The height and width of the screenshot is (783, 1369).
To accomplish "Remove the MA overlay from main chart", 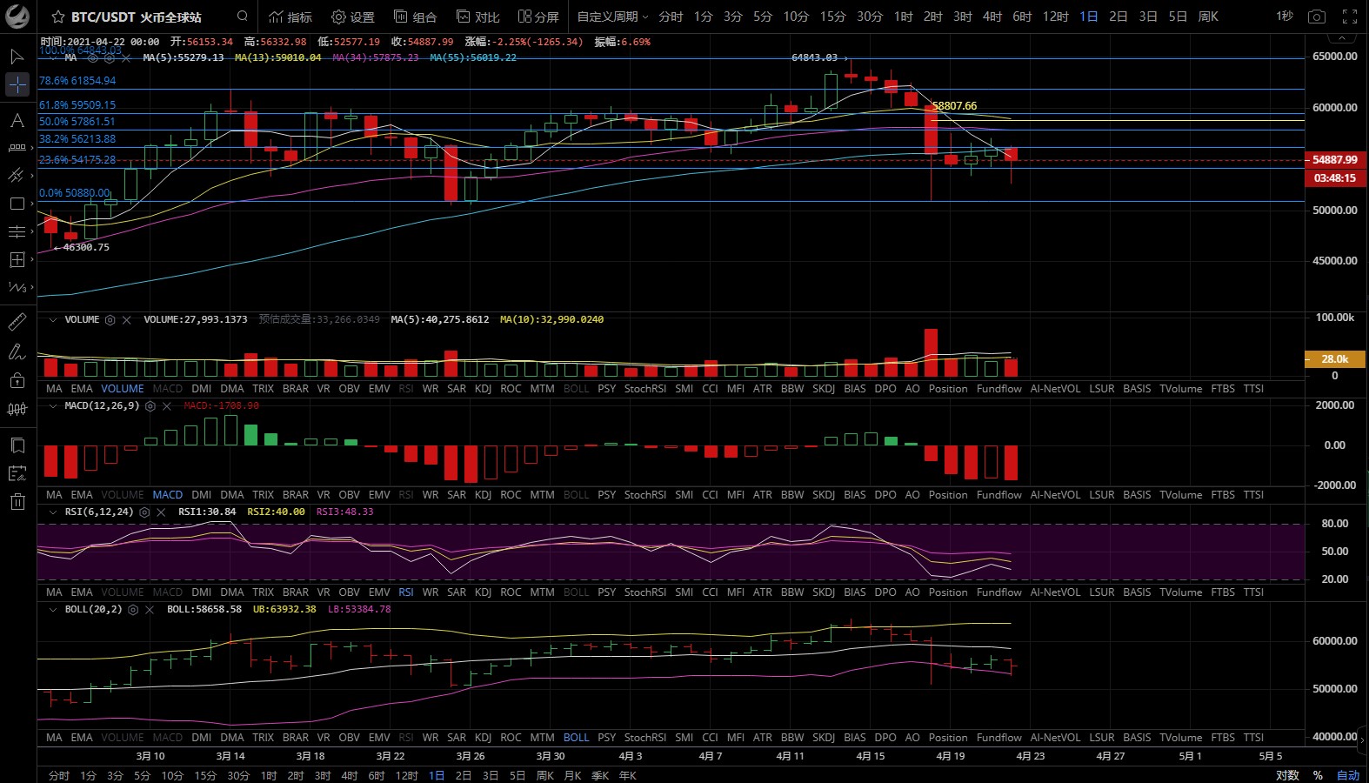I will click(126, 57).
